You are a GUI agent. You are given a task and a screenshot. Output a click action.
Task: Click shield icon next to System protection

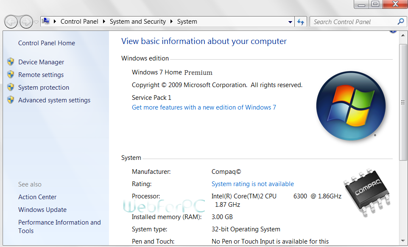(11, 87)
